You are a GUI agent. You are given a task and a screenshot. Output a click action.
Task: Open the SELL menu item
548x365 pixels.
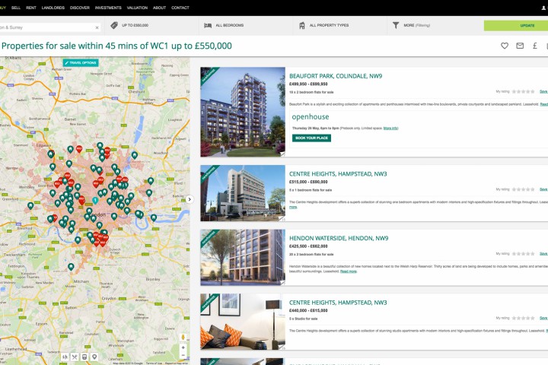[x=16, y=8]
